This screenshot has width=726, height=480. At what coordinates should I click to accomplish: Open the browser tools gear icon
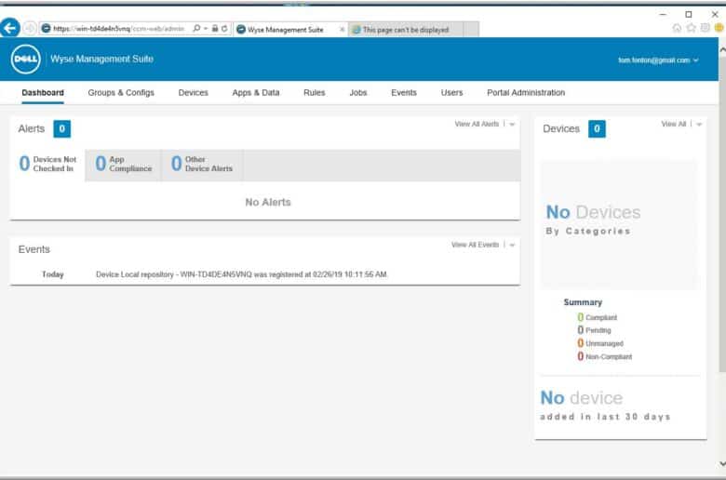click(x=706, y=28)
